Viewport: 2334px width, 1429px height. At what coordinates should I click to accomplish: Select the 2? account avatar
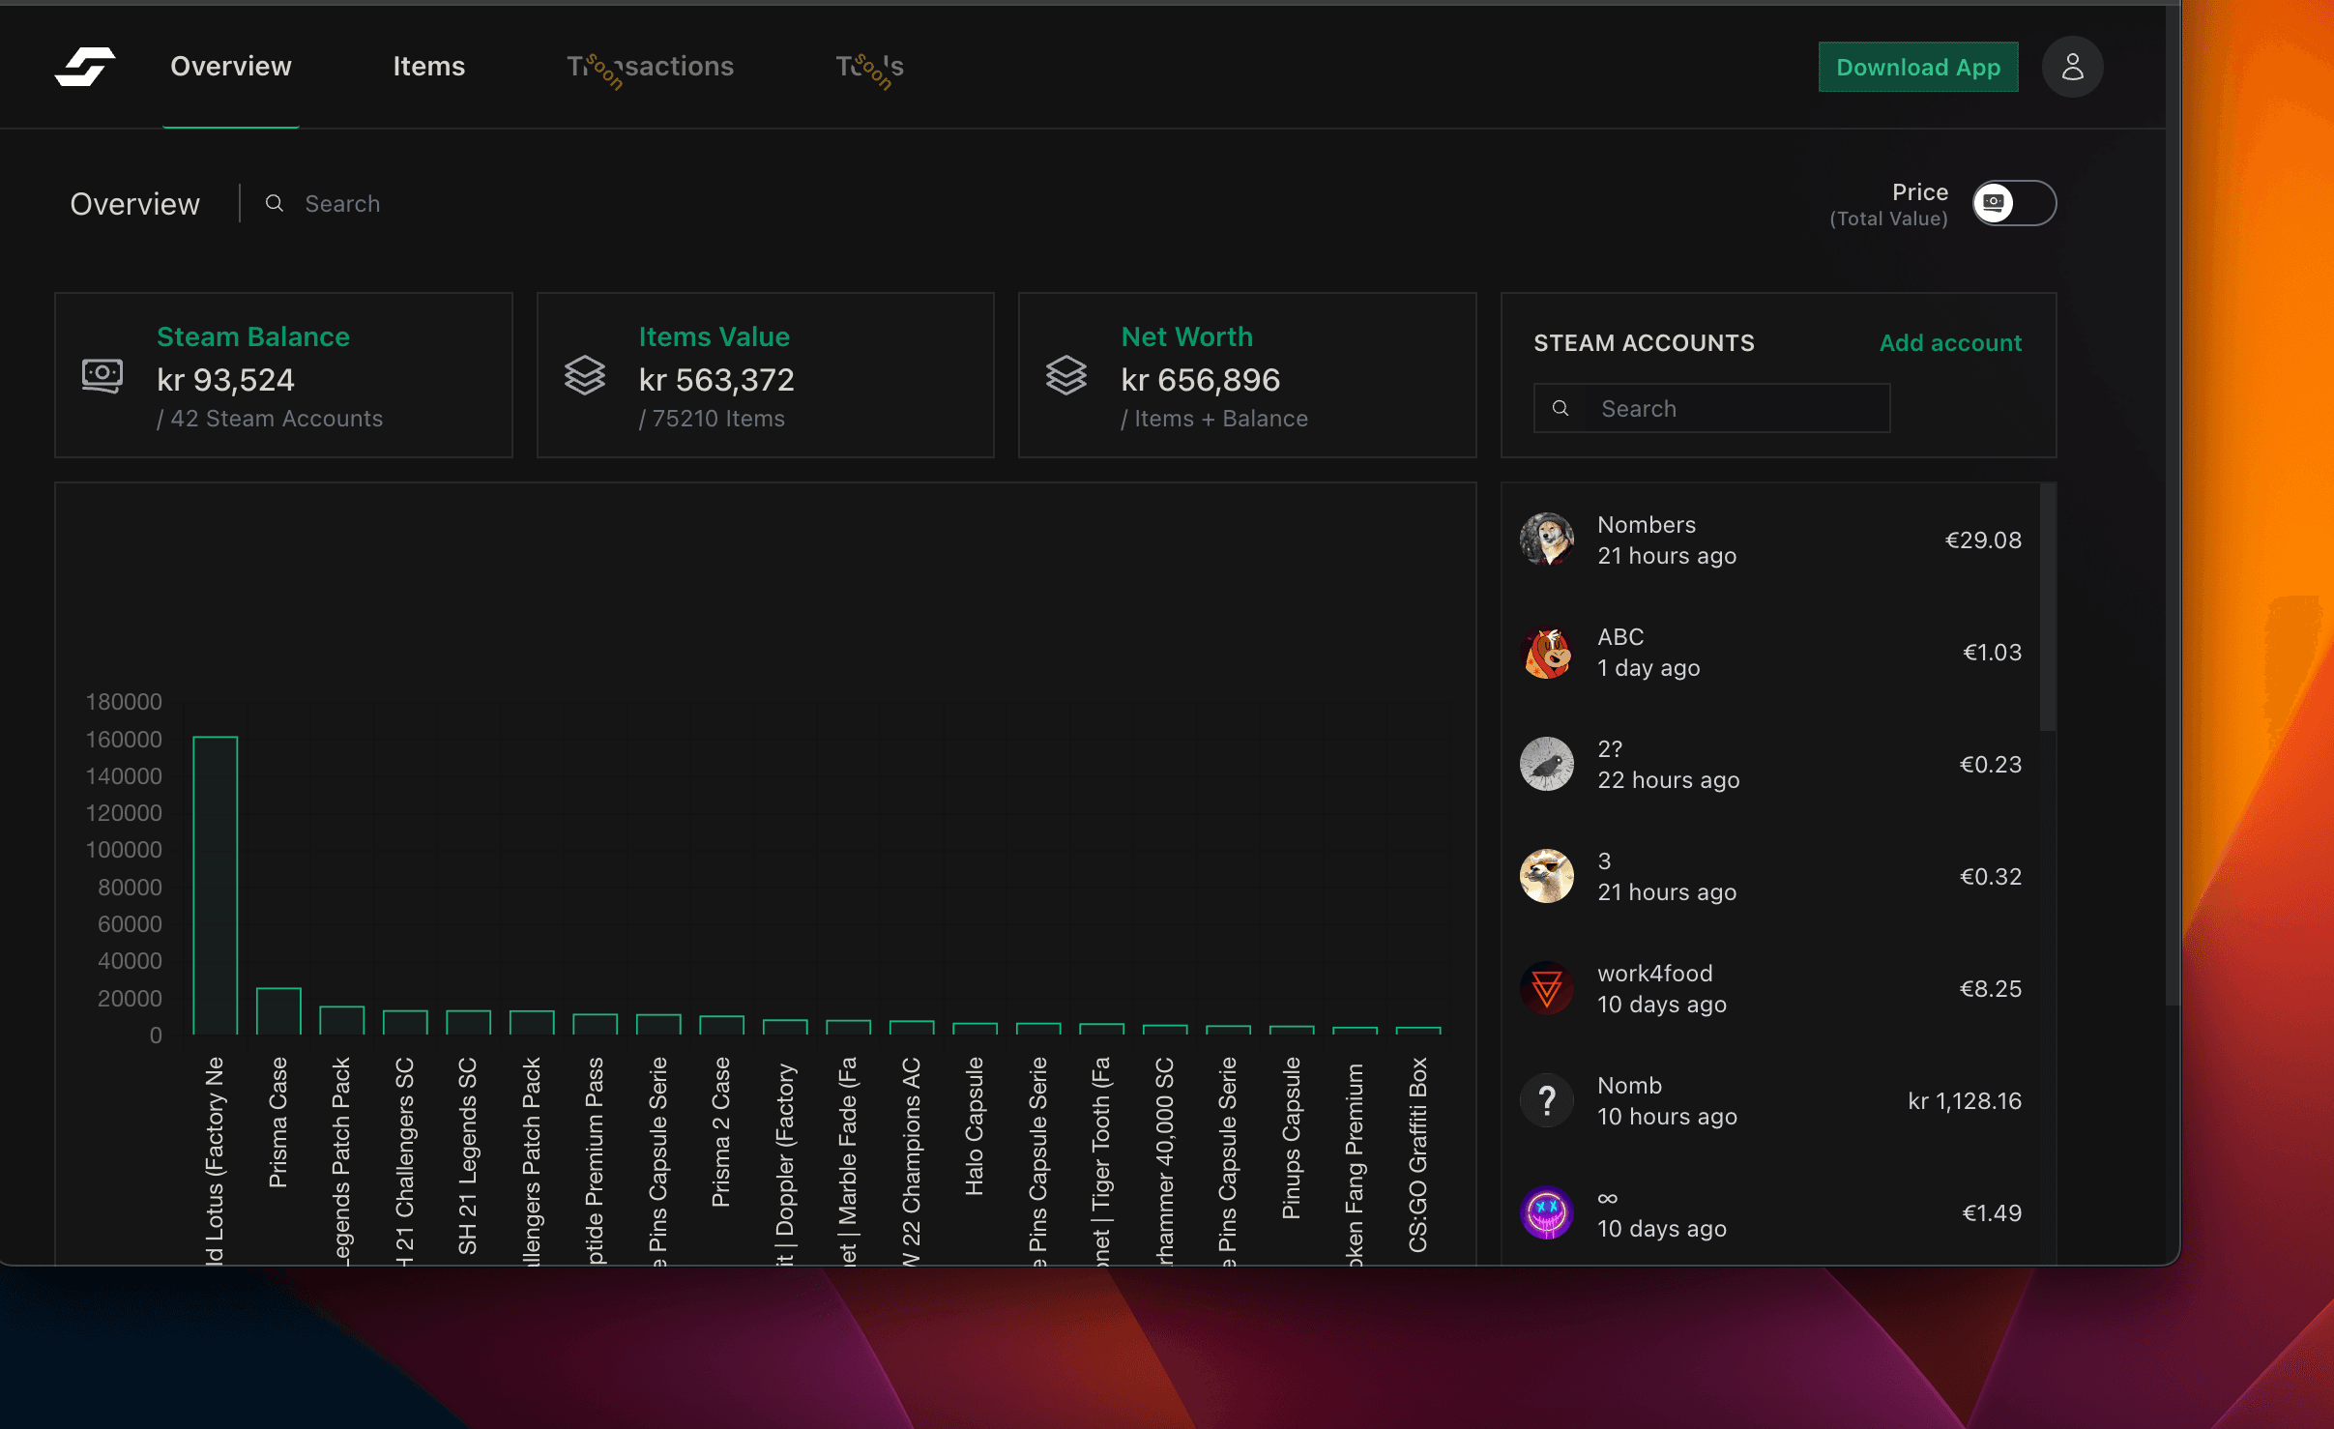pyautogui.click(x=1547, y=764)
